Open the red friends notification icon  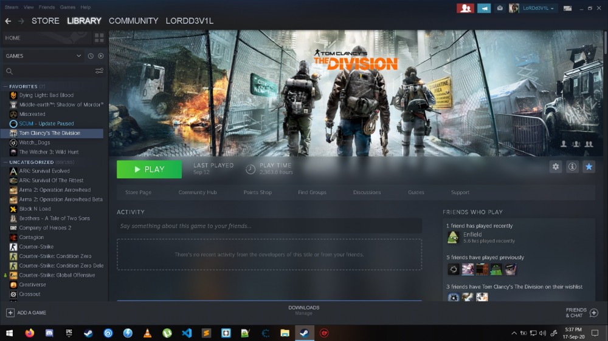(465, 8)
